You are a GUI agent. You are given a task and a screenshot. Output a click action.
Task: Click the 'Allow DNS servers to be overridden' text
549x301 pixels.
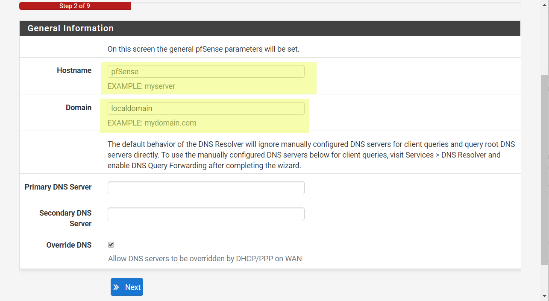[205, 259]
